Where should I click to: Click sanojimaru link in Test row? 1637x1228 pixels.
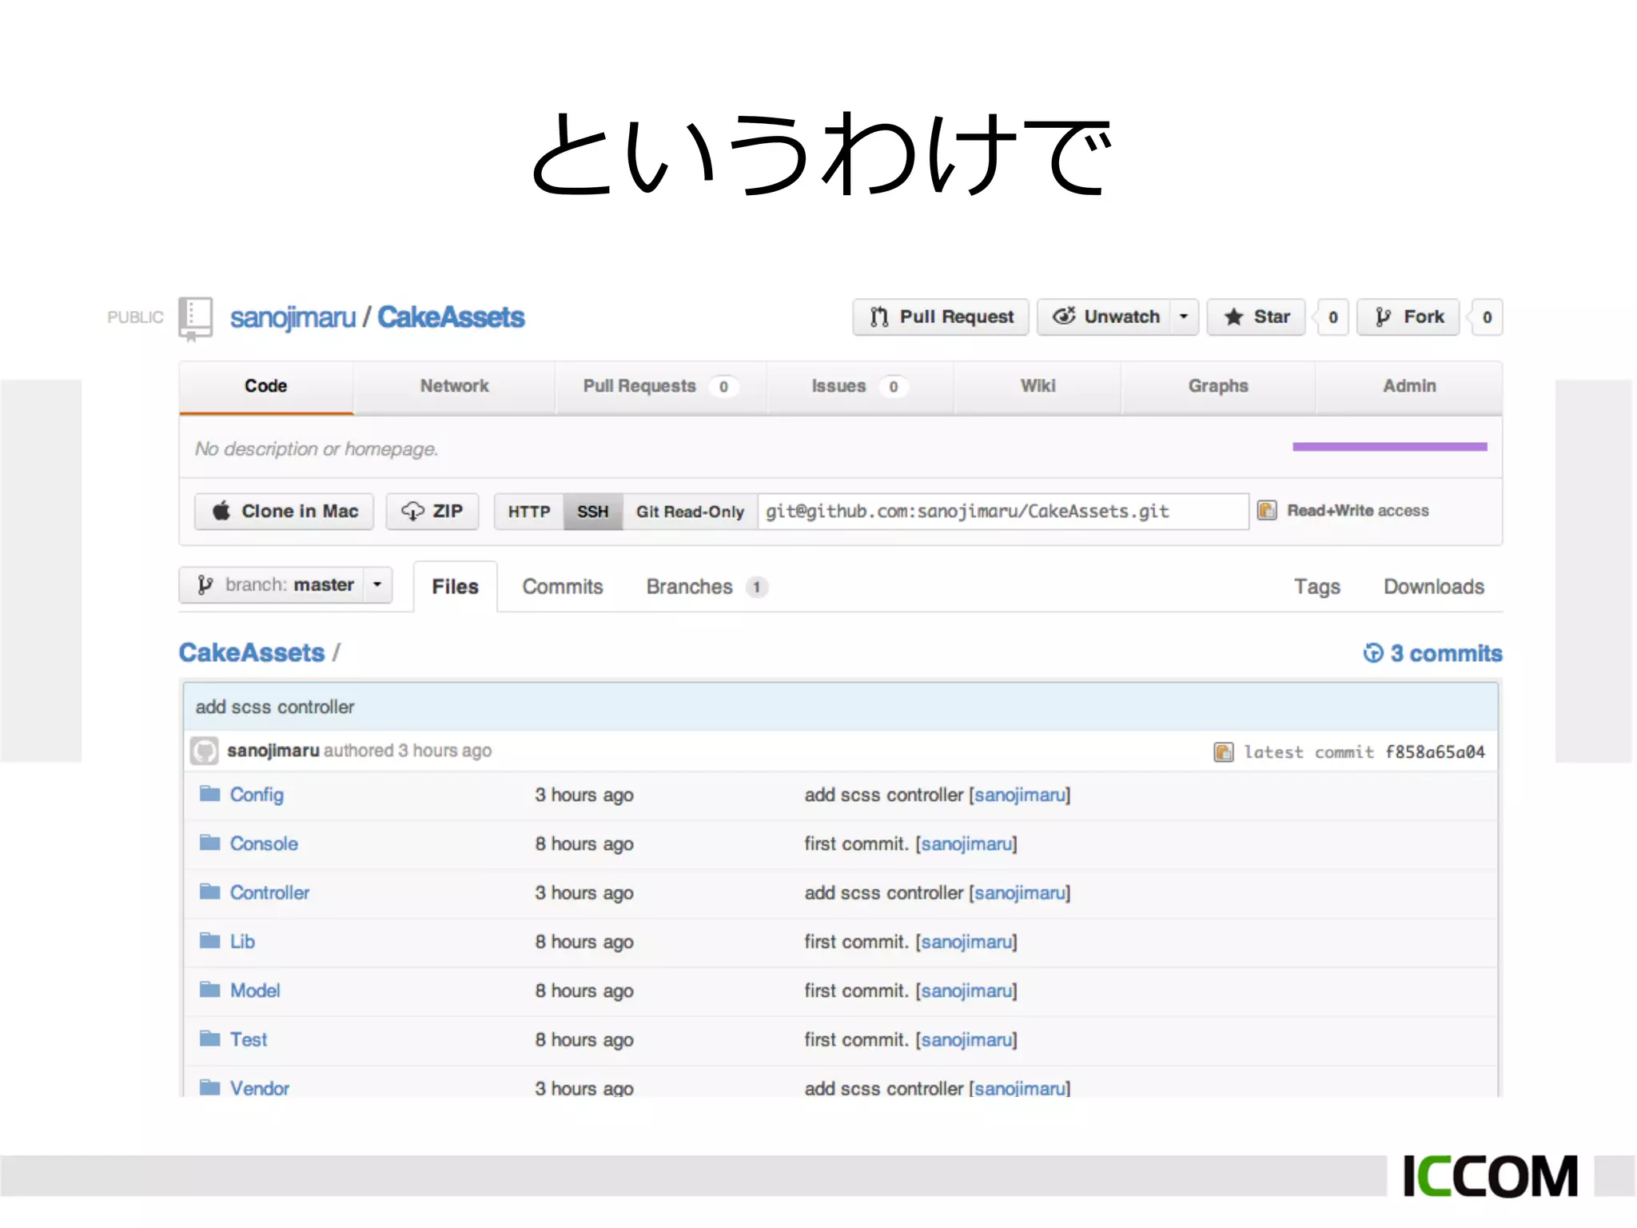(966, 1039)
